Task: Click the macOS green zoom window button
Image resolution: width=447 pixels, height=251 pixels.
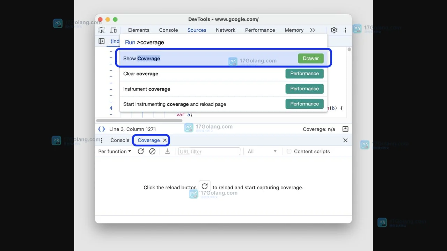Action: click(115, 20)
